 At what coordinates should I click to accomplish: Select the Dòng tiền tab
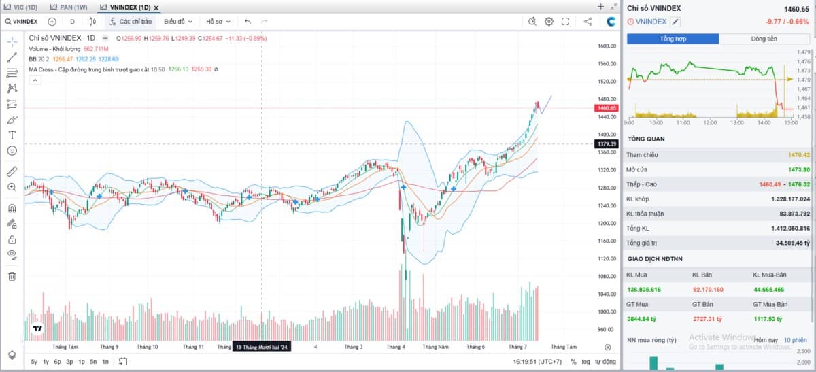764,39
